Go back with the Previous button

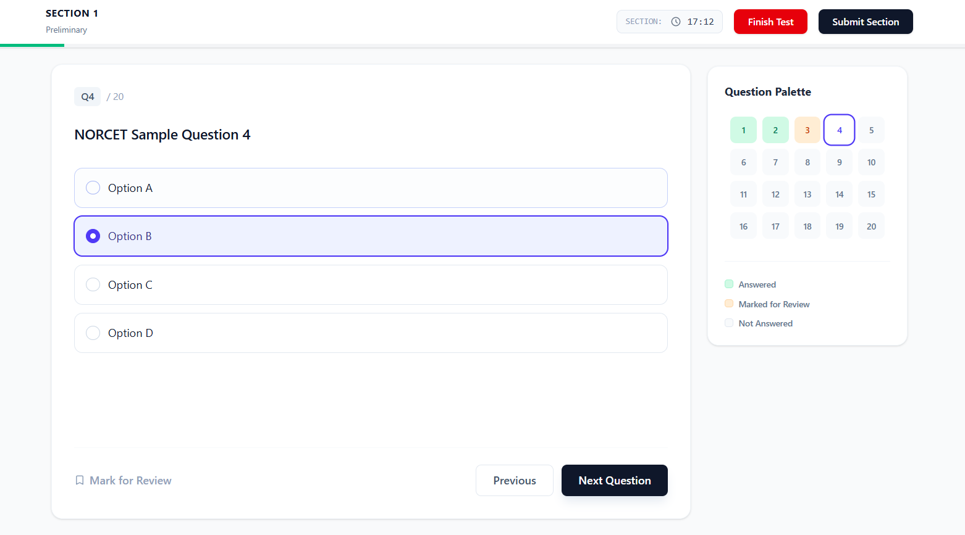pos(514,480)
